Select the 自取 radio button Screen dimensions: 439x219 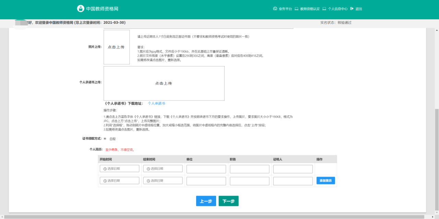(x=105, y=139)
